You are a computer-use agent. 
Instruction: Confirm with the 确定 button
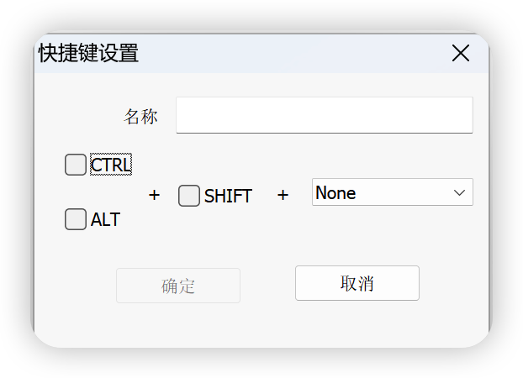click(178, 286)
